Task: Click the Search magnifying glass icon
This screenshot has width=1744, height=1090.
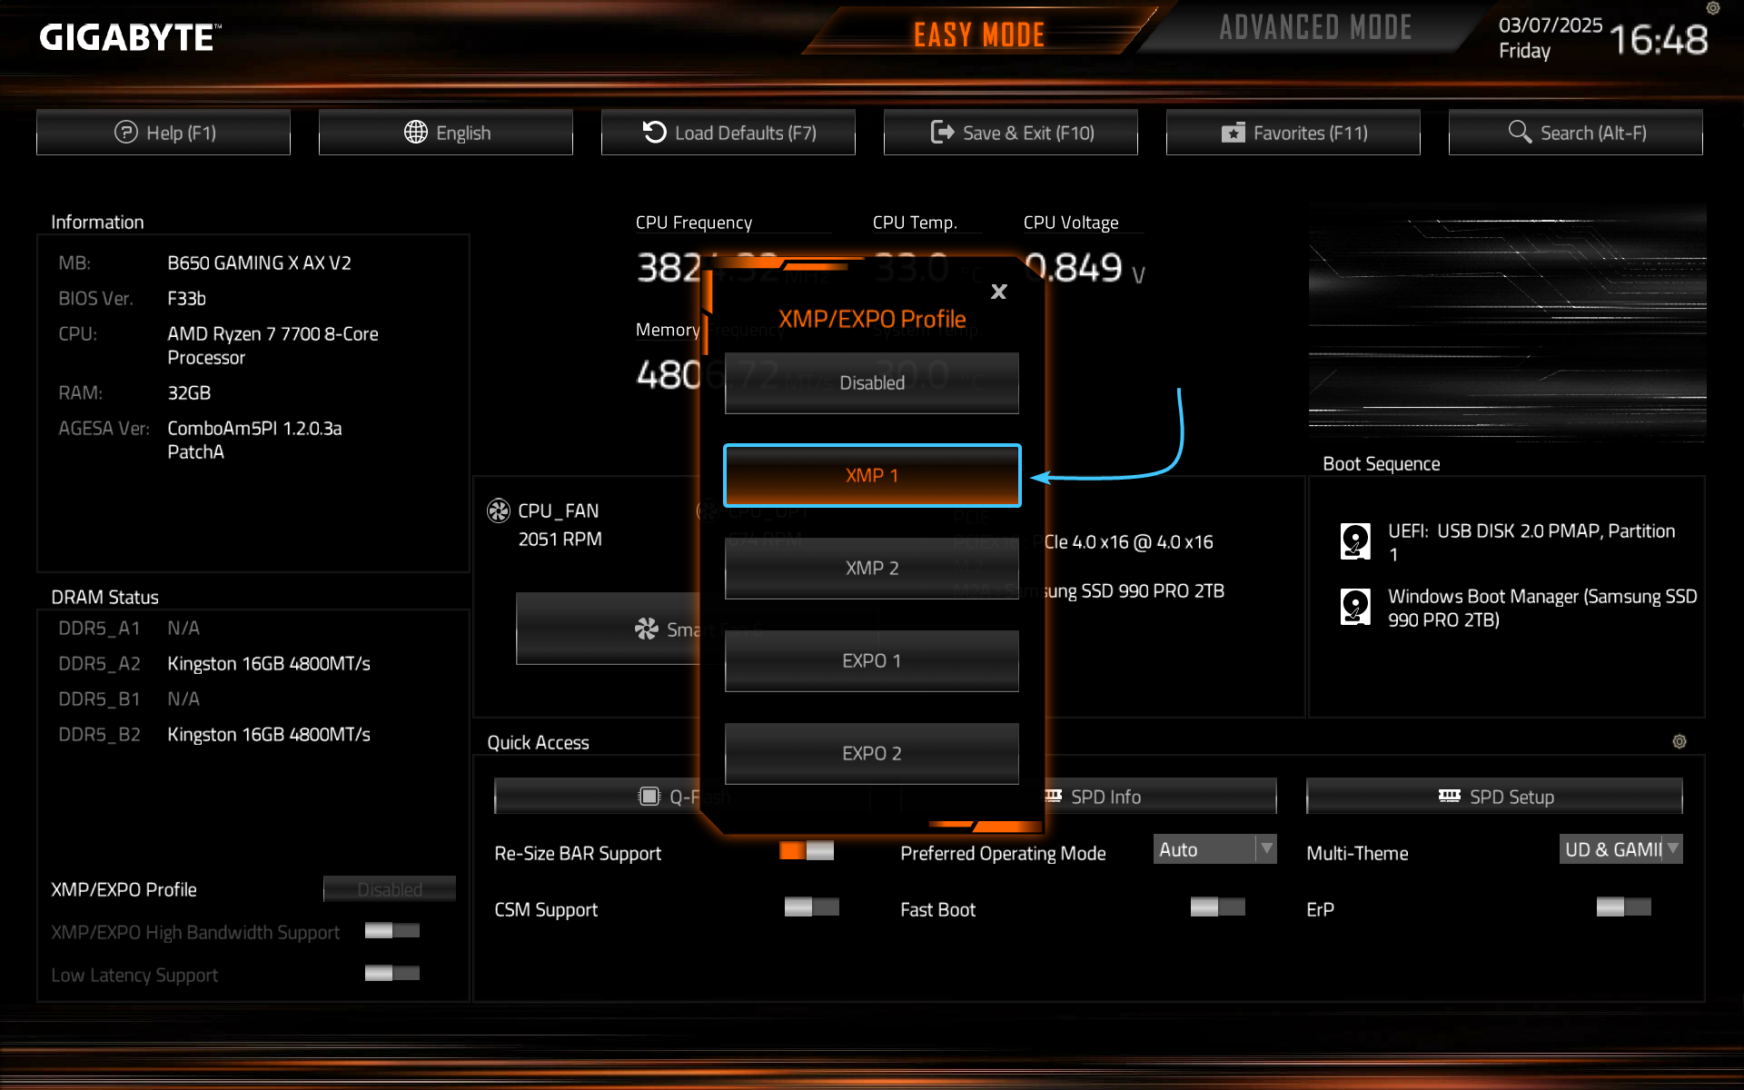Action: click(x=1520, y=133)
